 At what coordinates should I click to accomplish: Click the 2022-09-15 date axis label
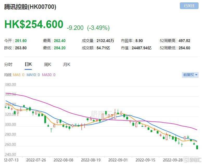click(x=145, y=160)
